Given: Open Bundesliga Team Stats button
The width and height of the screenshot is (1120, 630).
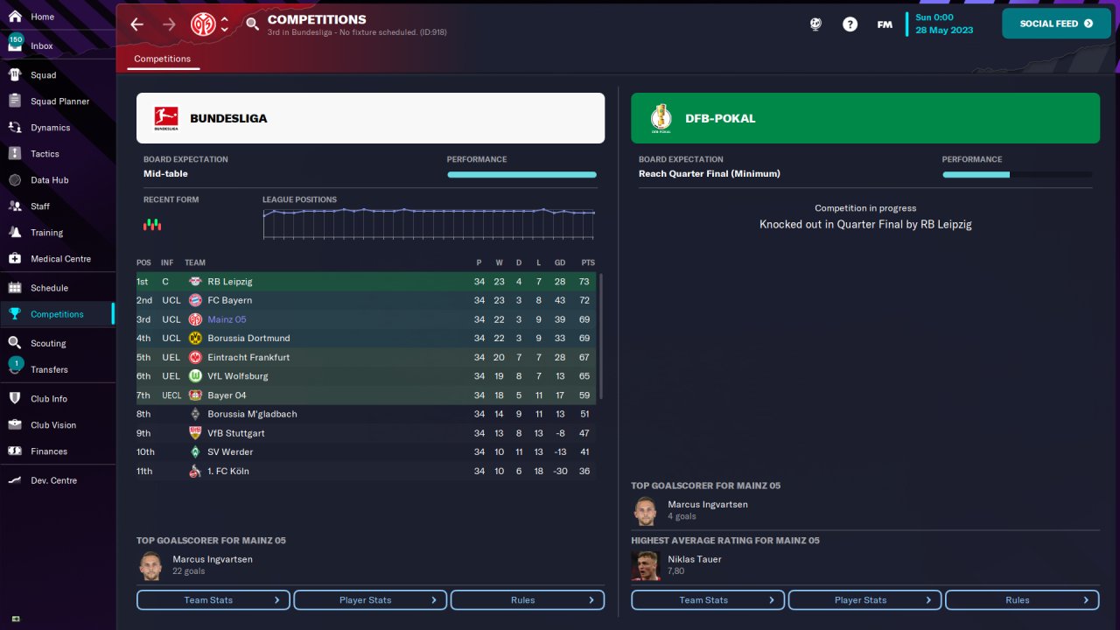Looking at the screenshot, I should tap(213, 600).
